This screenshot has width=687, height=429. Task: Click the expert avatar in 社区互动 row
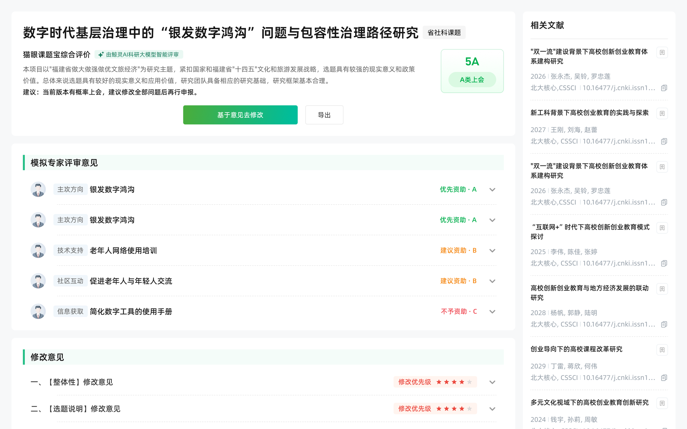pos(38,281)
